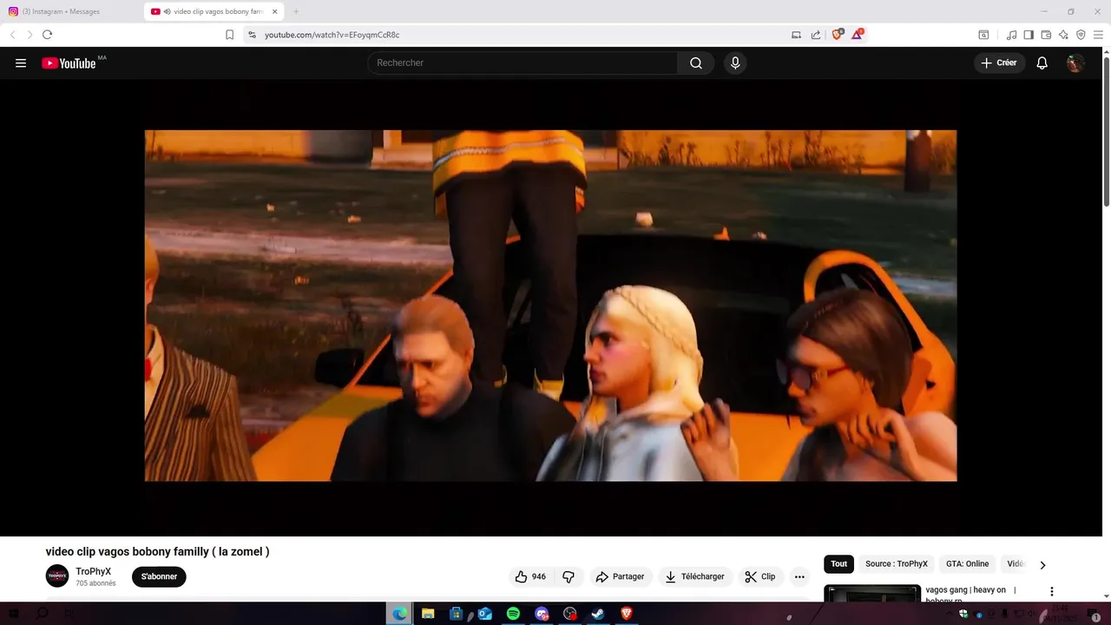Open Microsoft Edge from the taskbar

tap(399, 614)
